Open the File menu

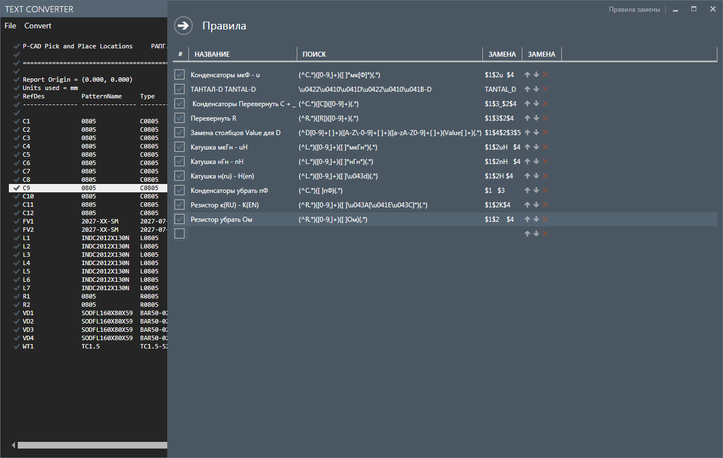pos(11,26)
